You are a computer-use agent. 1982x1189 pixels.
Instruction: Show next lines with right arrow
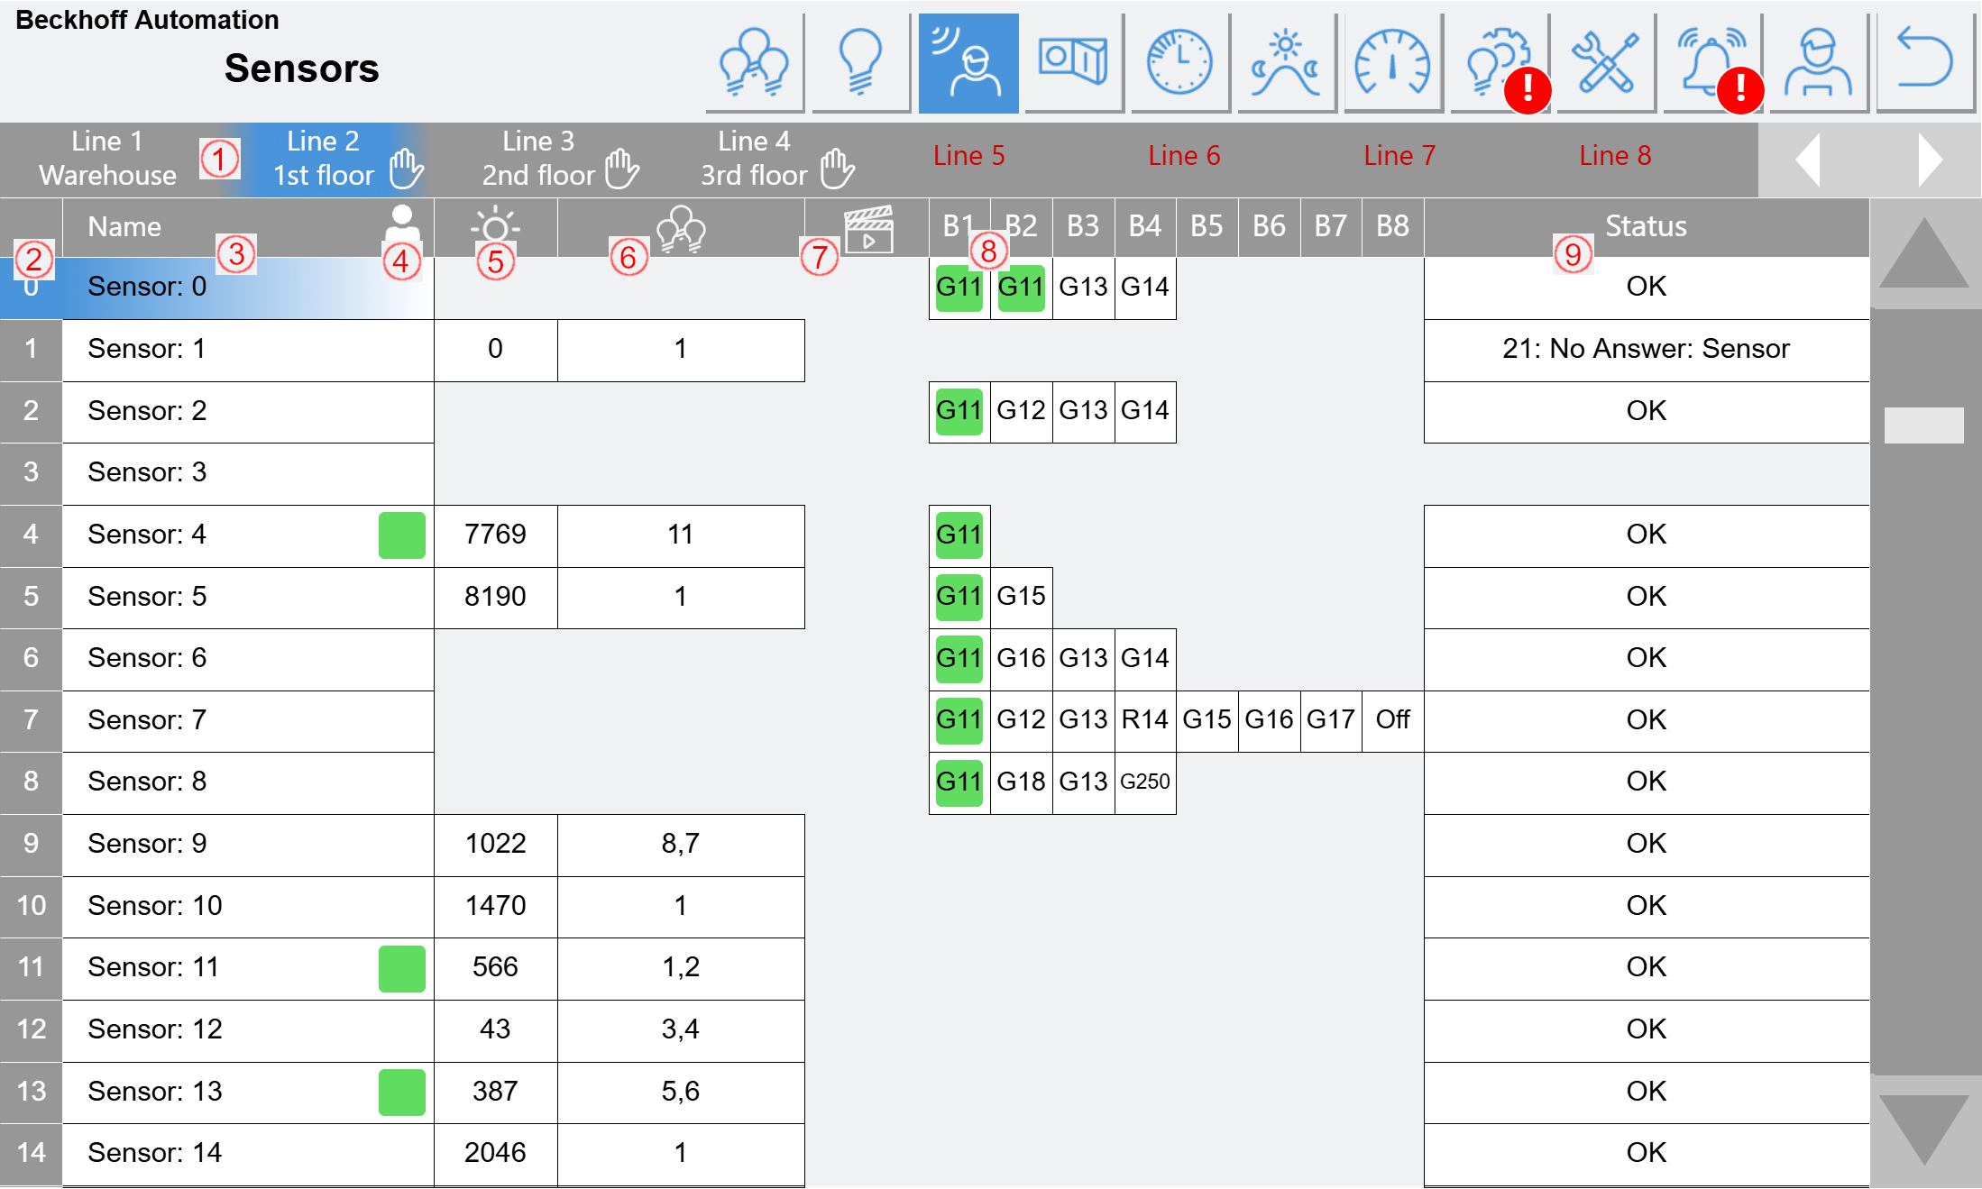coord(1929,160)
